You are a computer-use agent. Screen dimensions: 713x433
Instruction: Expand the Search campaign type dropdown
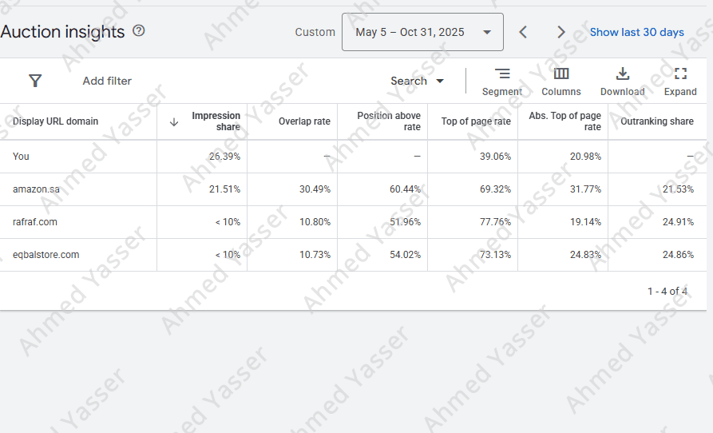click(x=418, y=81)
